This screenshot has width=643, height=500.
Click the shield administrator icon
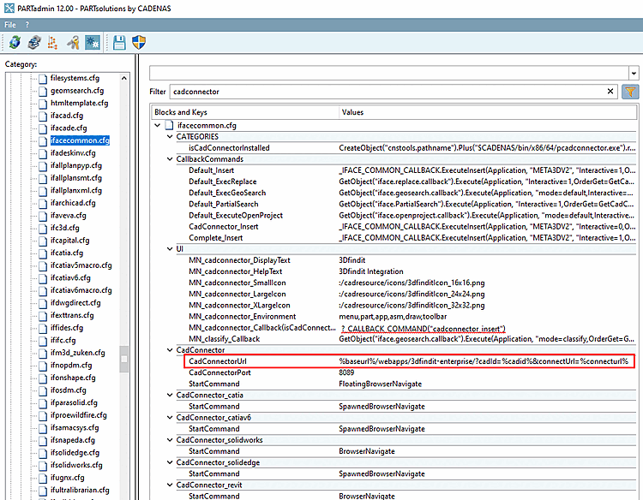click(x=139, y=42)
